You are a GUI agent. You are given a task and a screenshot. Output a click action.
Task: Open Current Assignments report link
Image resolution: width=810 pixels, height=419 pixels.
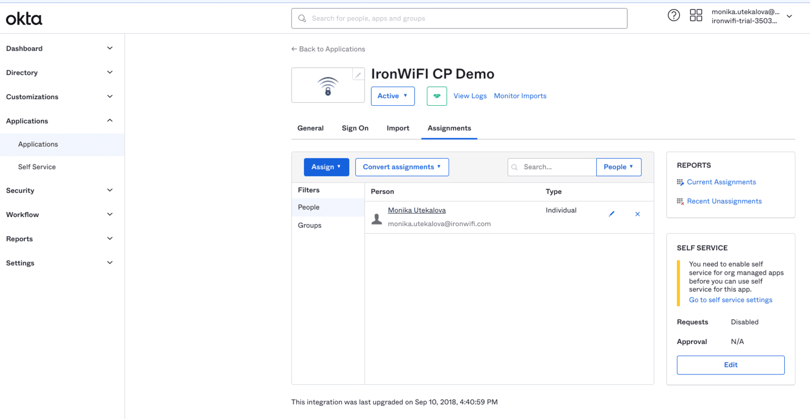[721, 182]
